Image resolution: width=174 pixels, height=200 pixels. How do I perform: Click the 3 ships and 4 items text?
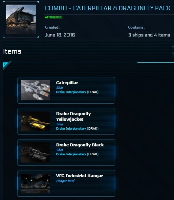pos(149,35)
